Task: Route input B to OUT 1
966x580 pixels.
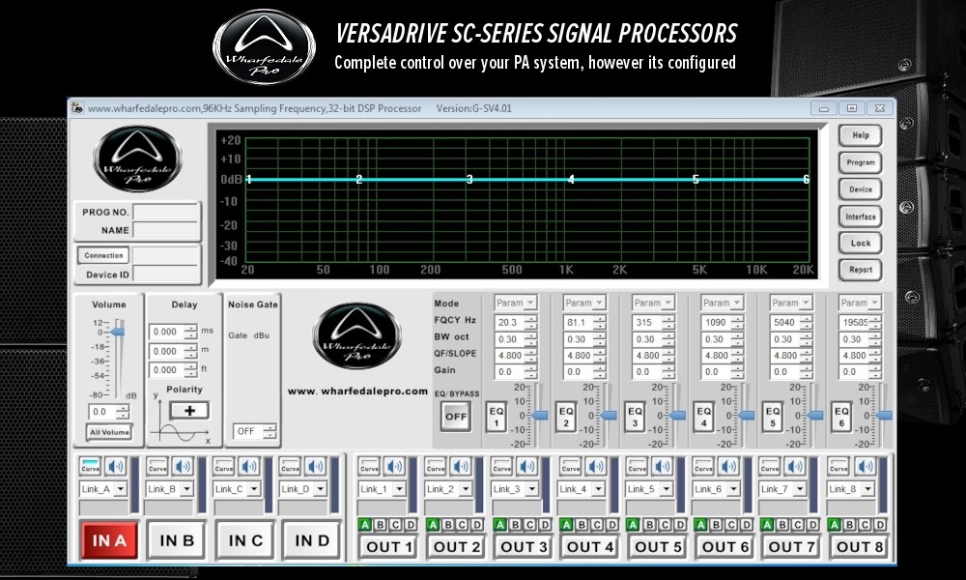Action: point(381,525)
